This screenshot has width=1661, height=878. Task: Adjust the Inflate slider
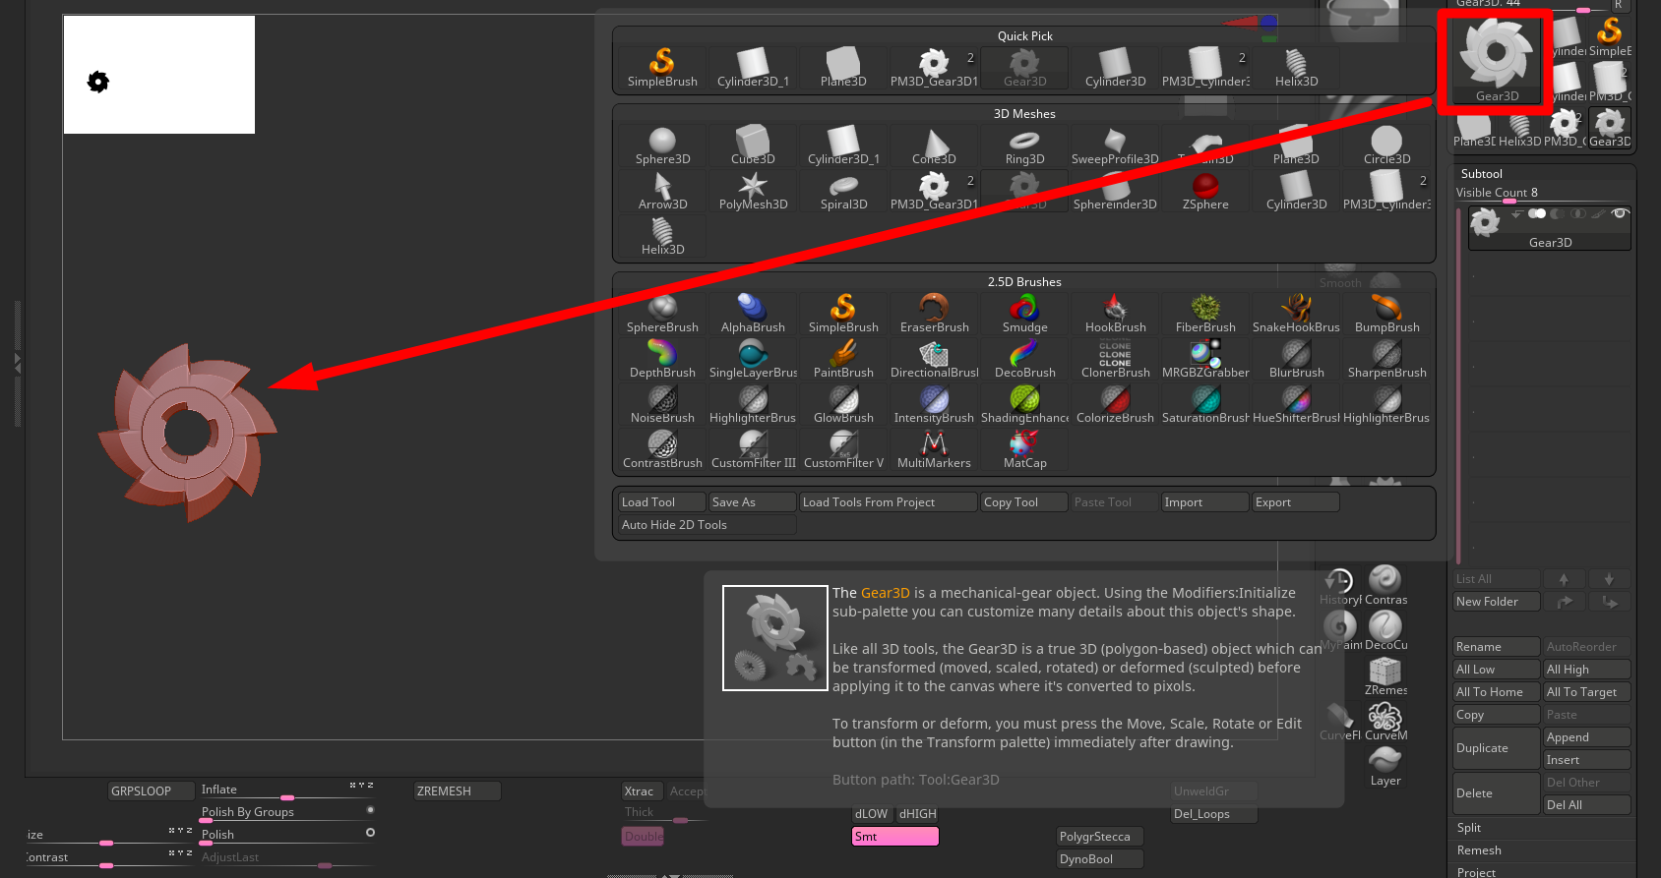(287, 791)
